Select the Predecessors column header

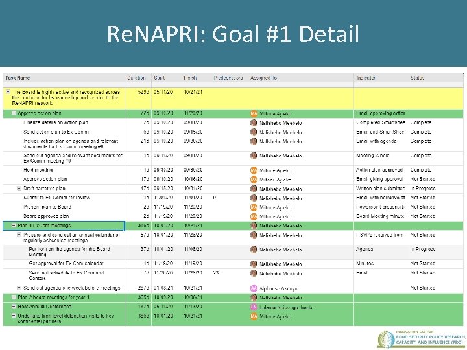click(x=229, y=78)
